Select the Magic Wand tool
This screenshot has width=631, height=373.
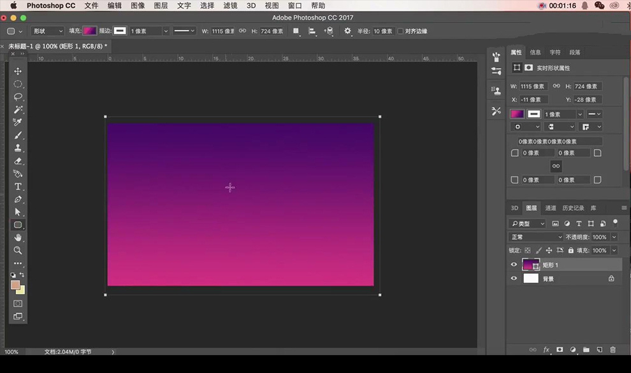point(18,110)
